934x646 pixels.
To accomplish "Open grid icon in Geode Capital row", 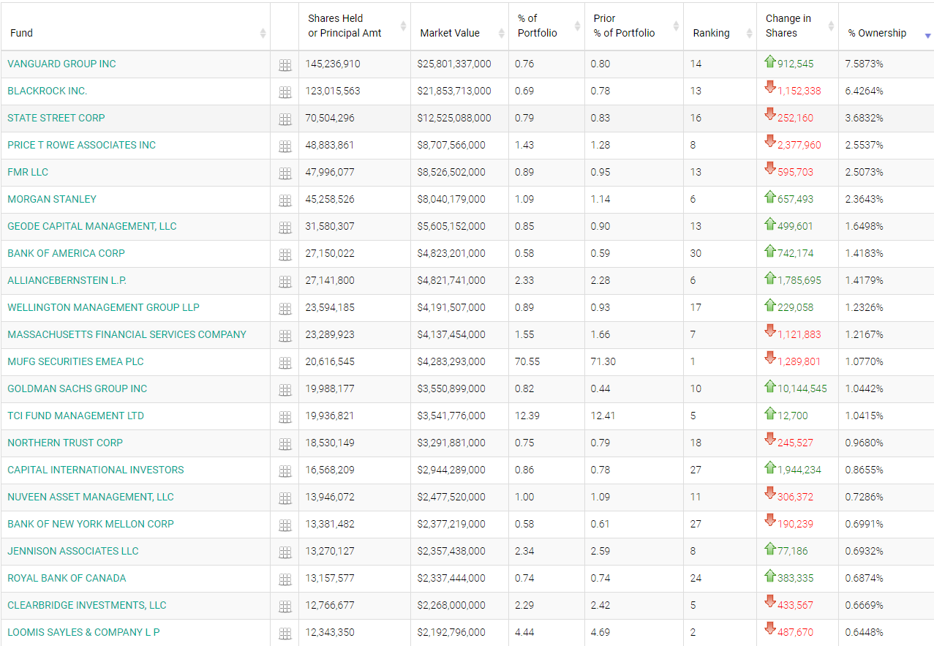I will tap(285, 228).
